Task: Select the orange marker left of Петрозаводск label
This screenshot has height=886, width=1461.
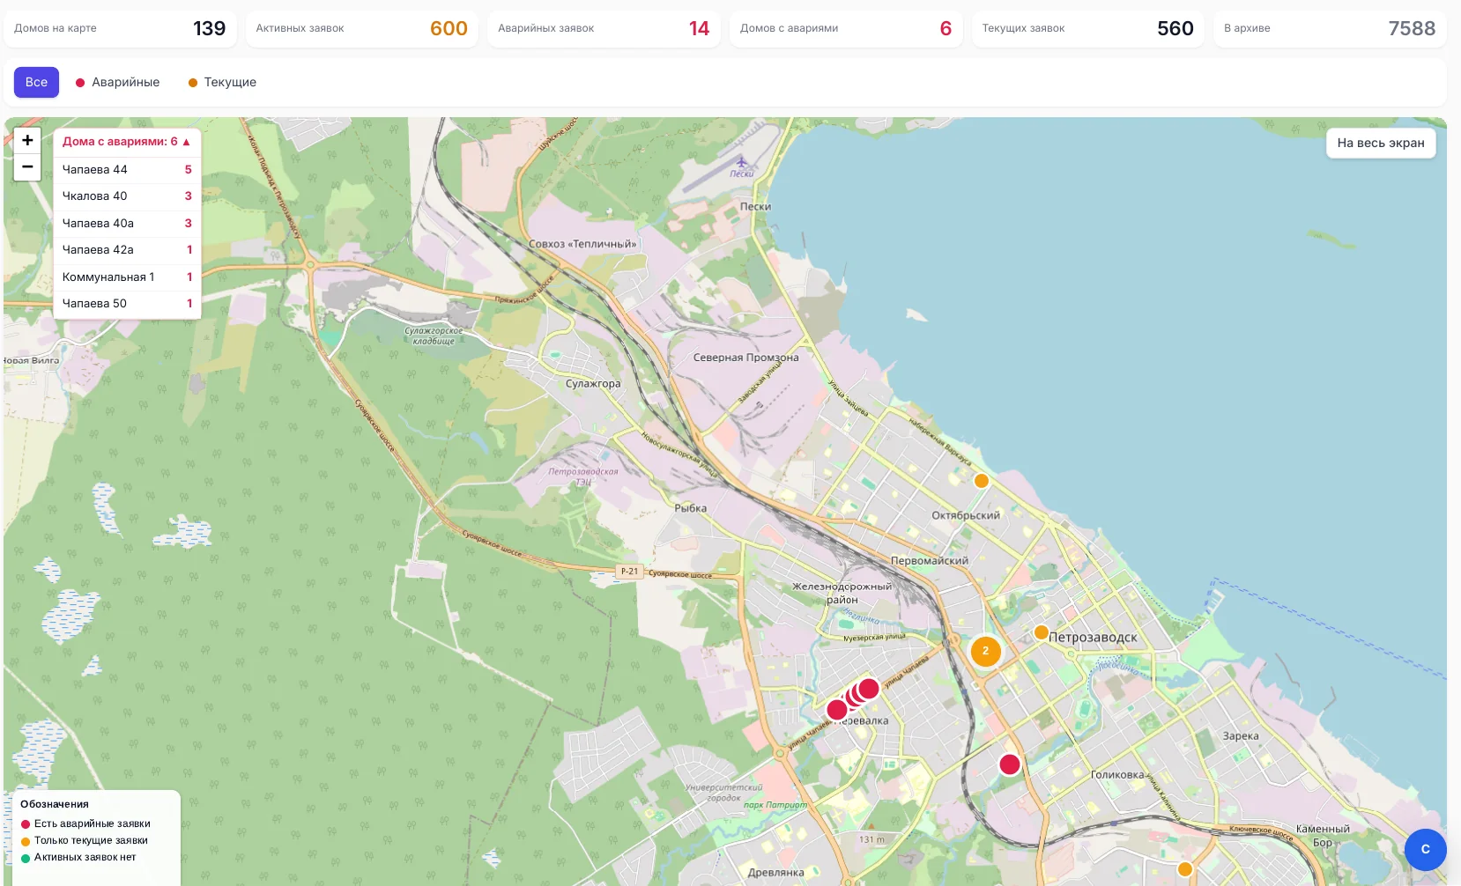Action: tap(1041, 632)
